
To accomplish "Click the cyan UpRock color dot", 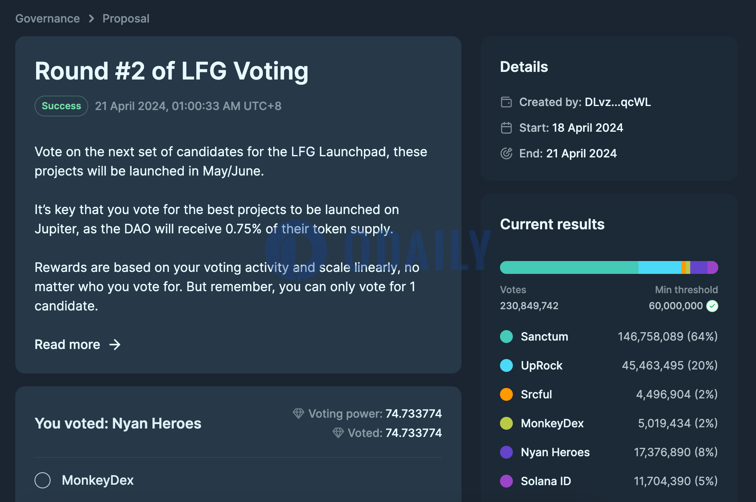I will click(x=506, y=365).
